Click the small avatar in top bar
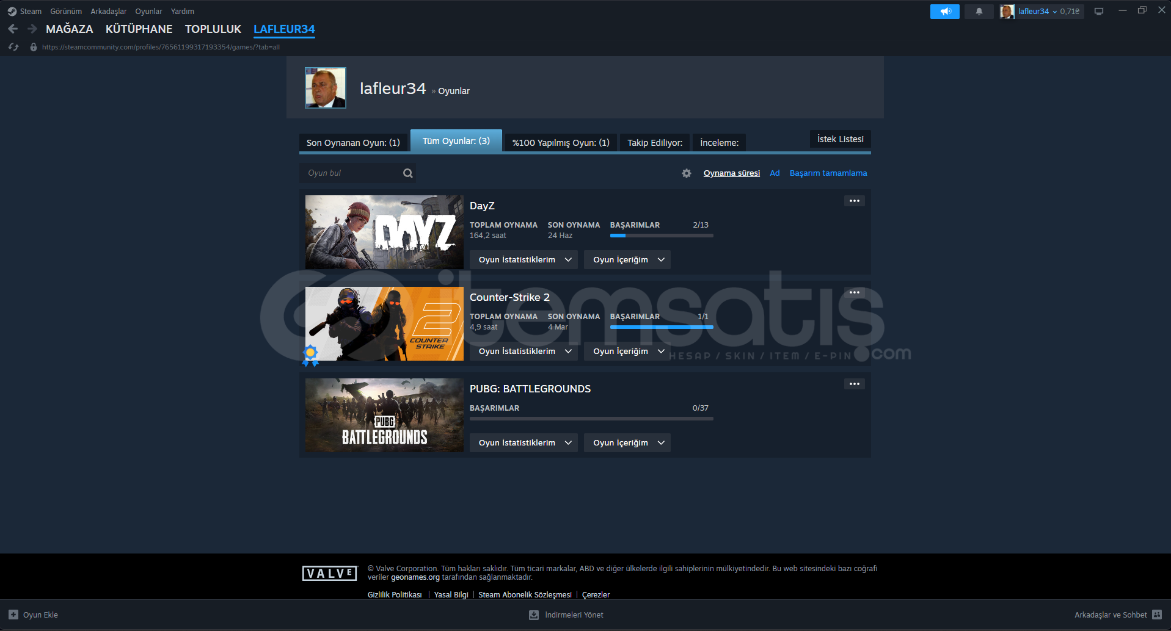Image resolution: width=1171 pixels, height=631 pixels. point(1007,12)
